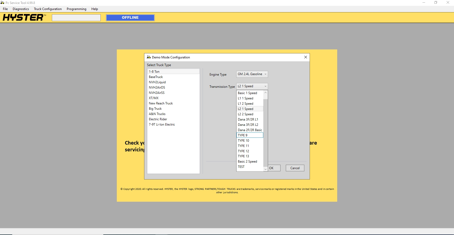Minimize the Pc Service Tool window
Image resolution: width=454 pixels, height=235 pixels.
[x=424, y=3]
